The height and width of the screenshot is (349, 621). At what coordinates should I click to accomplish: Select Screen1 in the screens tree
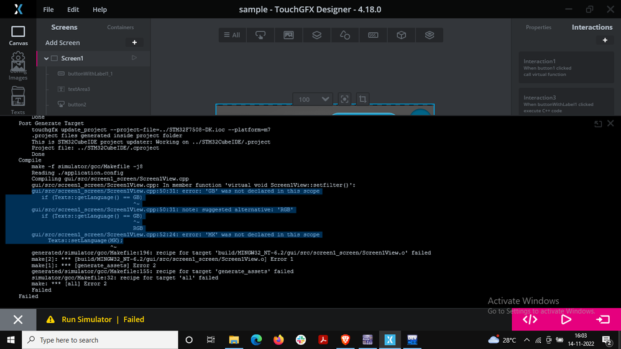pyautogui.click(x=72, y=58)
